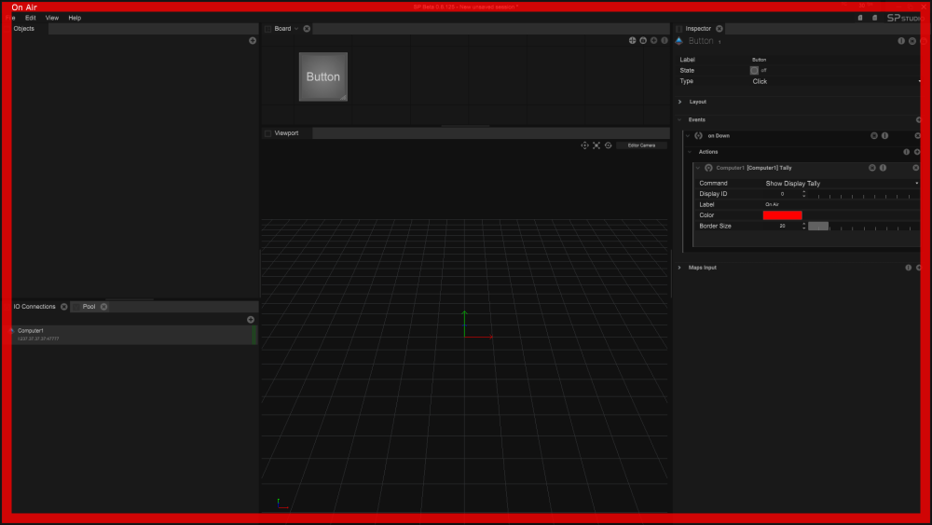The image size is (932, 525).
Task: Click the crosshair icon in Board toolbar
Action: click(x=632, y=41)
